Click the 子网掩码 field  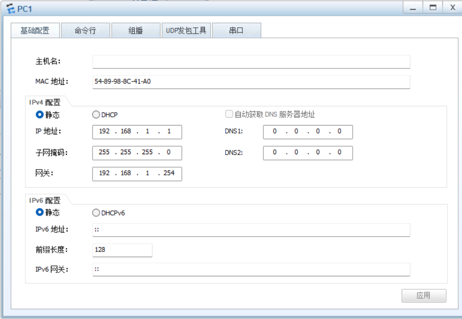pos(137,153)
